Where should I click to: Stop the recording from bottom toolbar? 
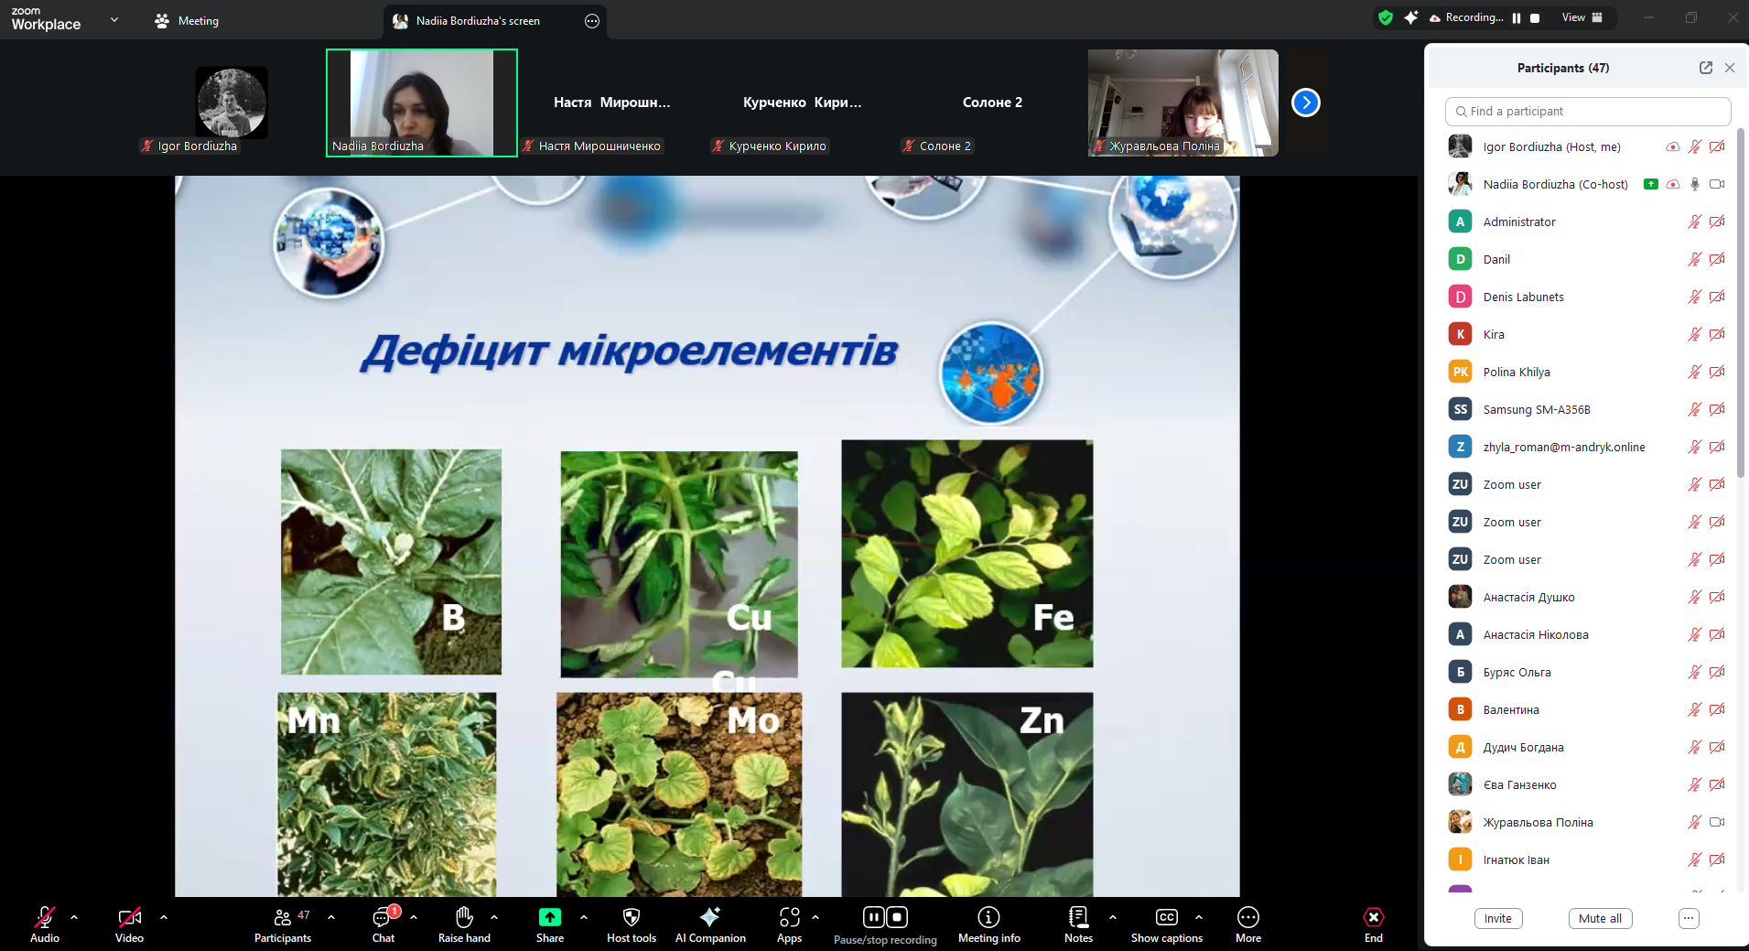pyautogui.click(x=898, y=917)
